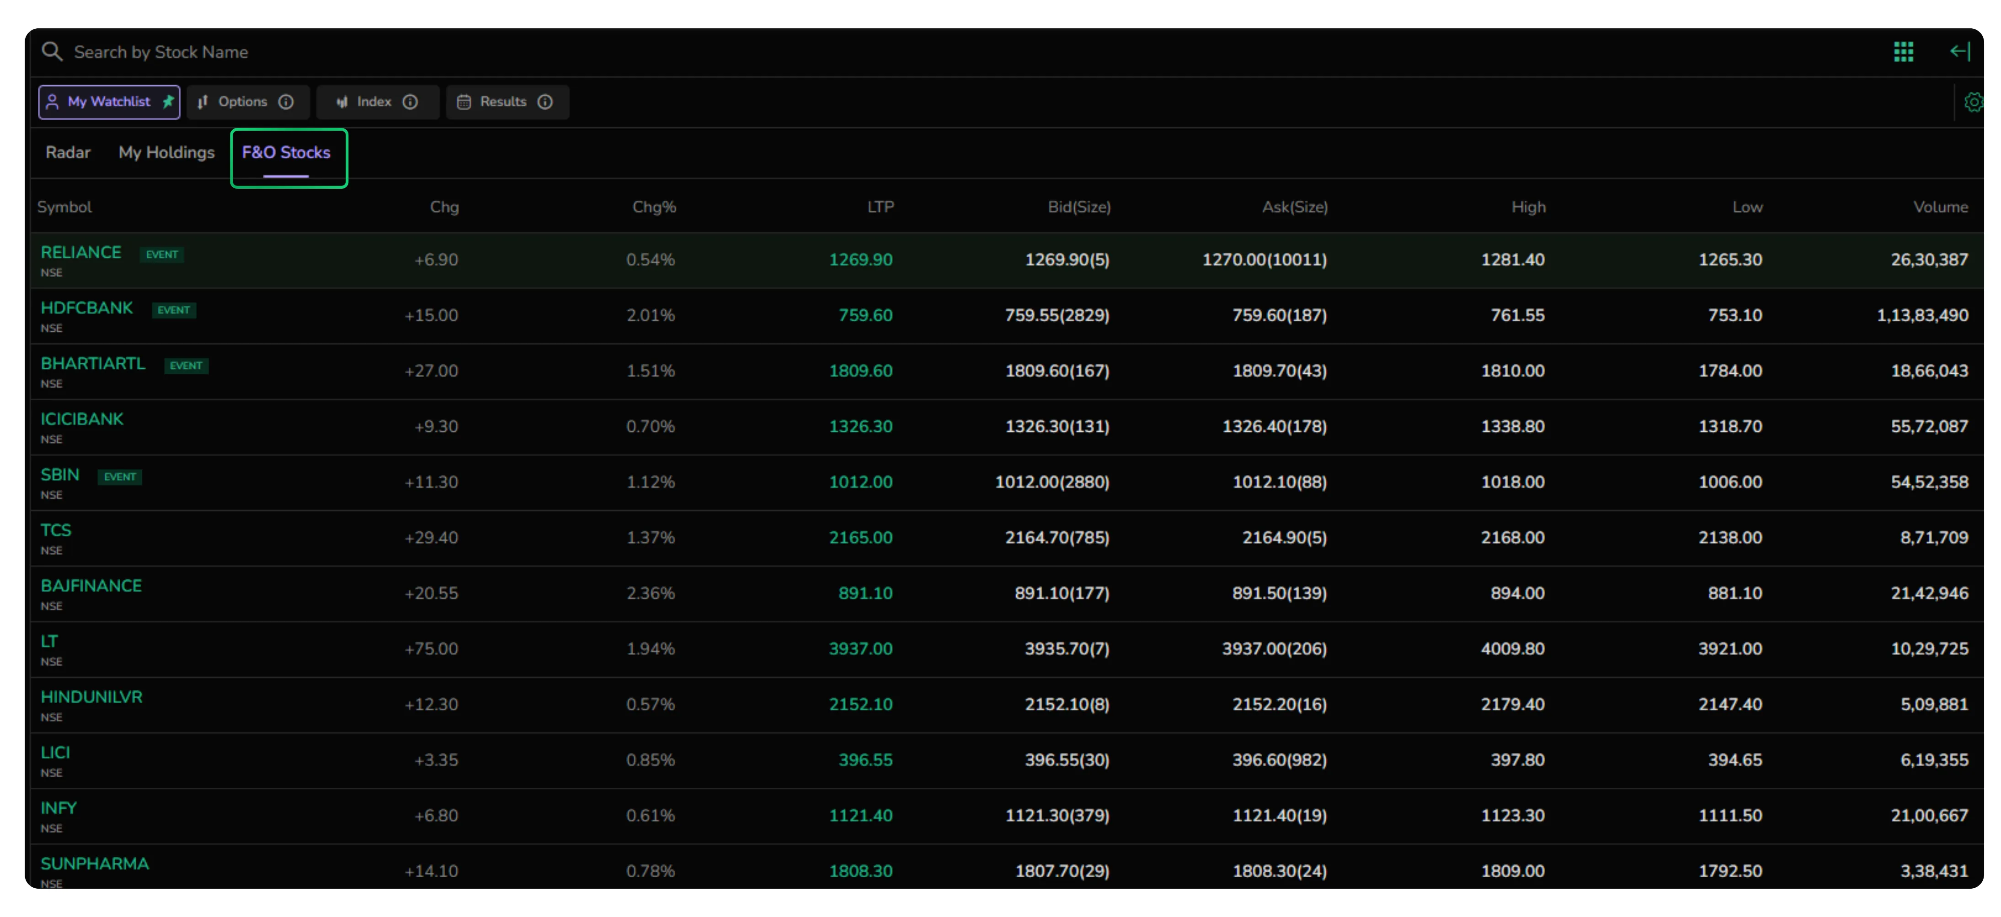Select the My Watchlist tab
Viewport: 2001px width, 917px height.
pos(110,102)
